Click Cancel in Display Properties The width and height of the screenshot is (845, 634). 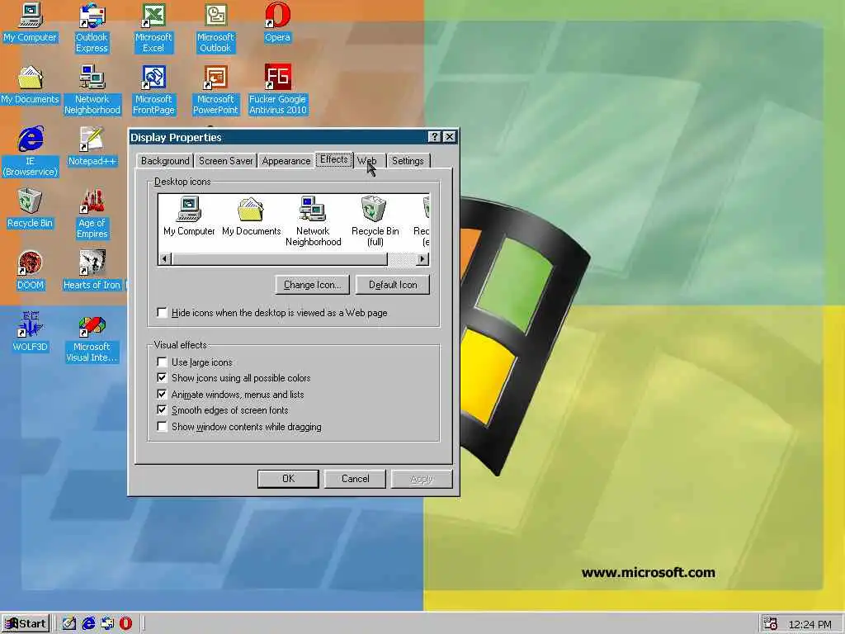[x=355, y=479]
